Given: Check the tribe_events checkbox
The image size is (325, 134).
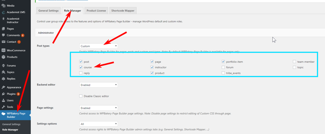Looking at the screenshot, I should [x=223, y=73].
